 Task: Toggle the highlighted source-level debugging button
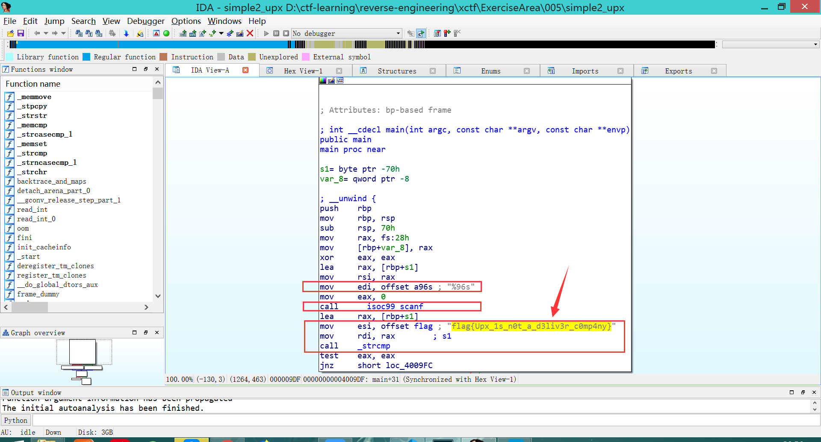(421, 33)
